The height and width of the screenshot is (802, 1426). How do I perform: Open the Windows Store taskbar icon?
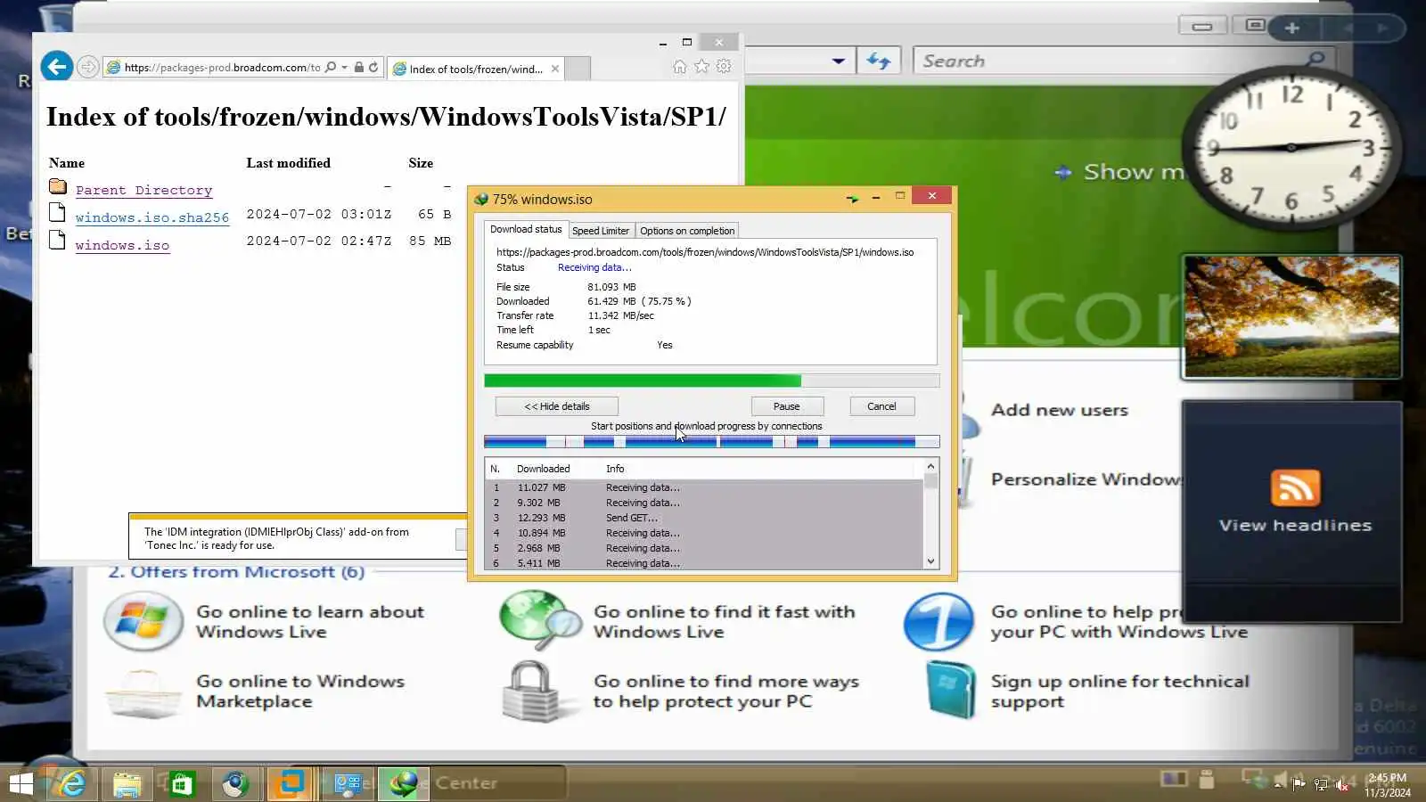pos(181,783)
